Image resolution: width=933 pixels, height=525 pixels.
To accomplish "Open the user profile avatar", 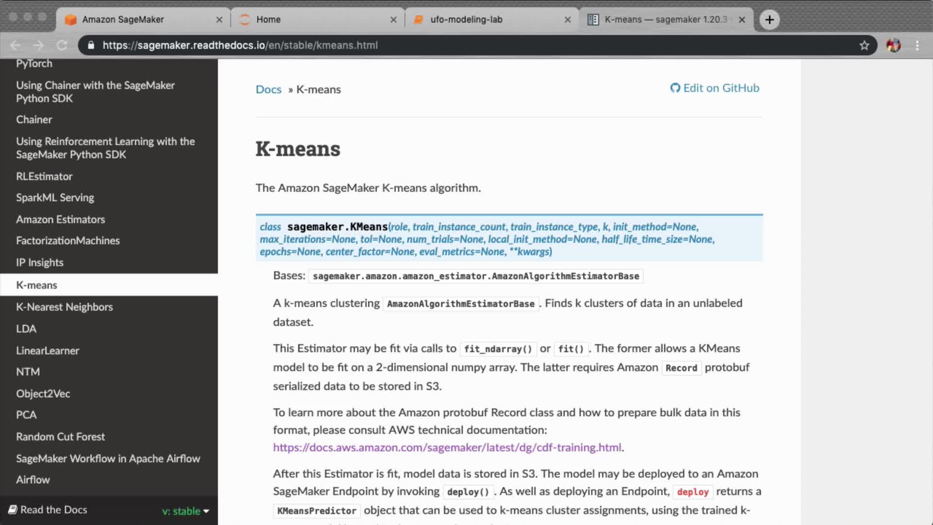I will pyautogui.click(x=893, y=45).
